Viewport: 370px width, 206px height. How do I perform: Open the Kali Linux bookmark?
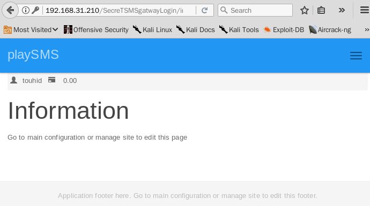tap(152, 30)
